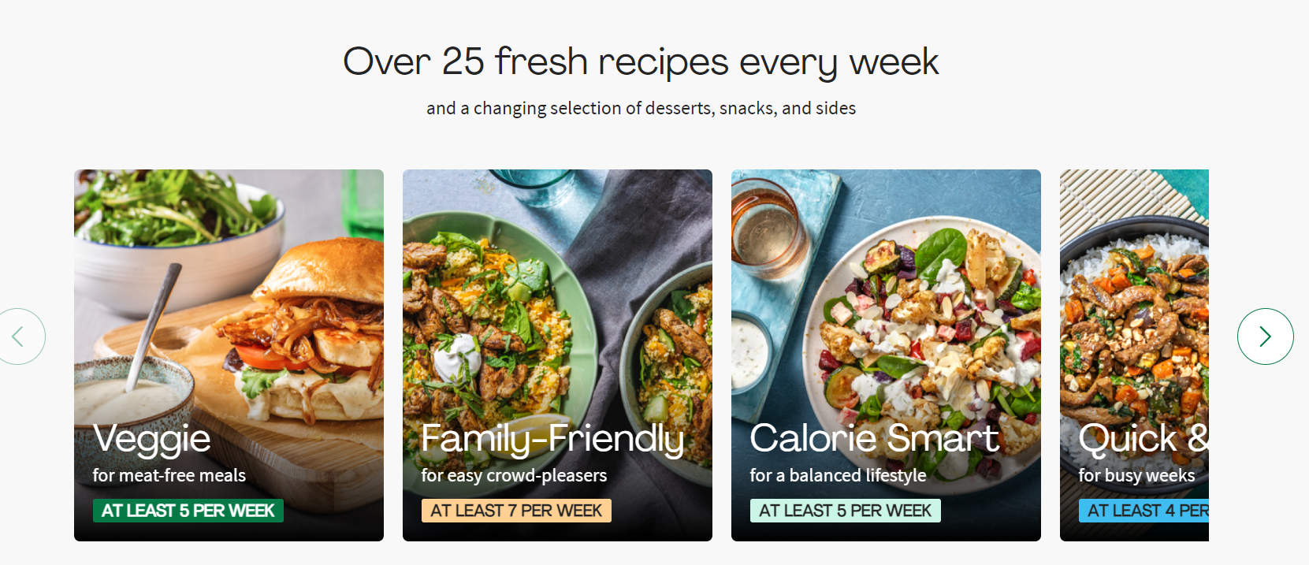Click the 'AT LEAST 7 PER WEEK' orange badge

click(x=516, y=510)
